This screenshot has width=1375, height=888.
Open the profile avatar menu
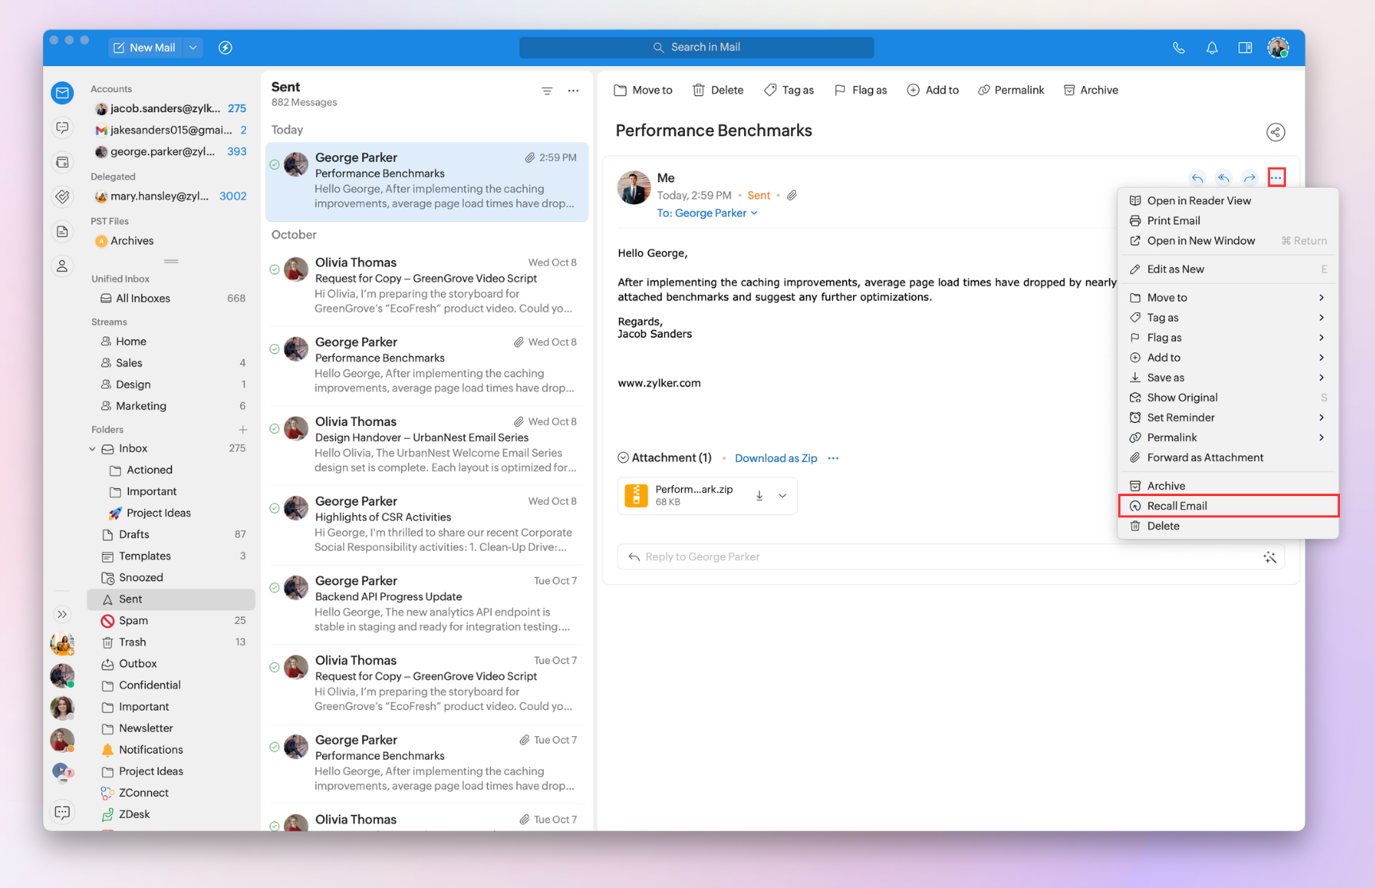[1278, 48]
